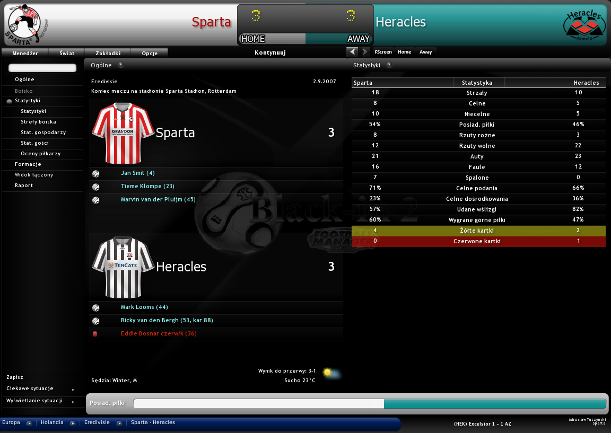Click the Sparta club crest logo
This screenshot has height=433, width=611.
pyautogui.click(x=27, y=24)
